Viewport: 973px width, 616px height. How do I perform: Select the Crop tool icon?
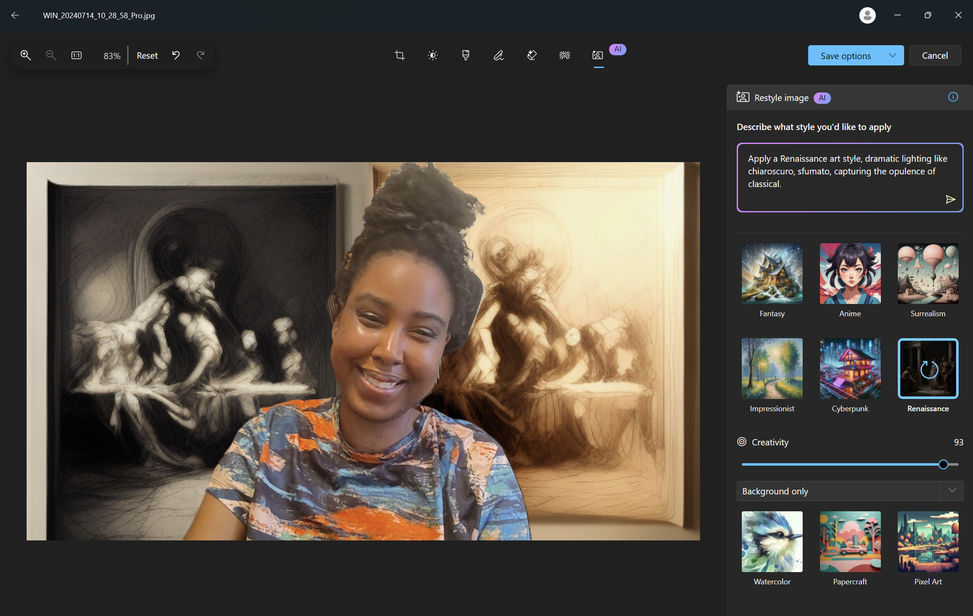click(399, 55)
